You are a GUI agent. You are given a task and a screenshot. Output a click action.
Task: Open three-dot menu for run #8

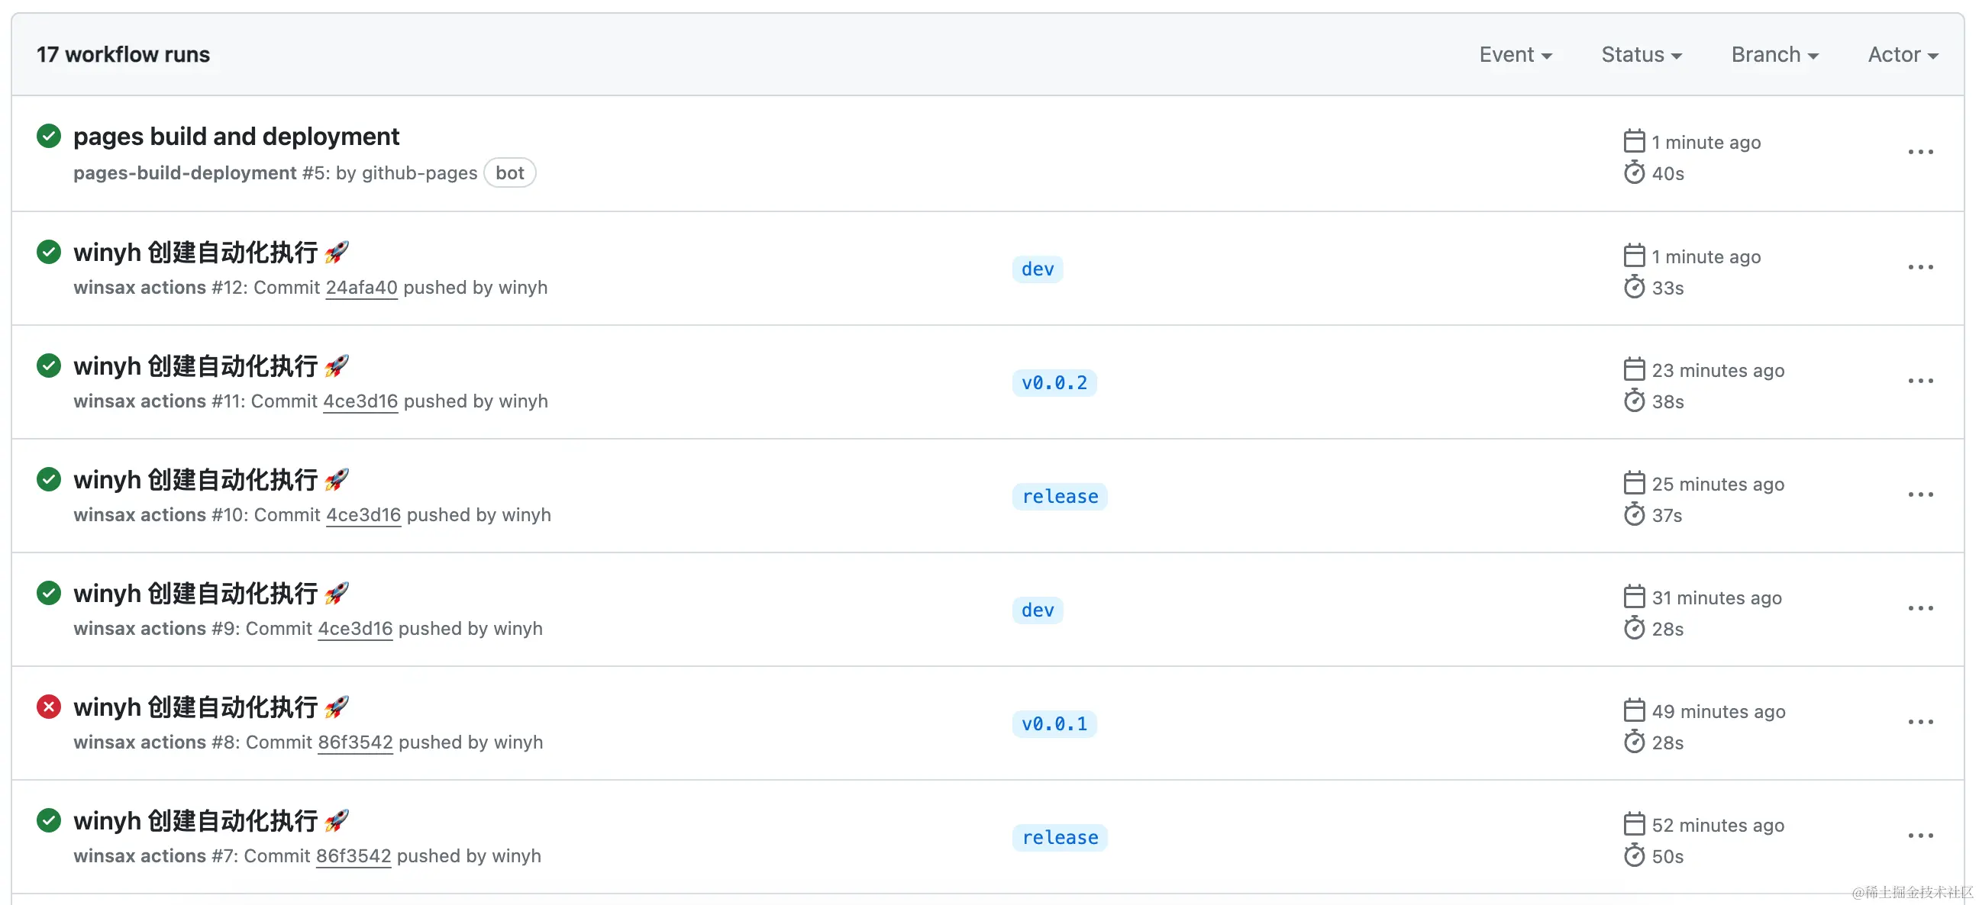(x=1920, y=722)
